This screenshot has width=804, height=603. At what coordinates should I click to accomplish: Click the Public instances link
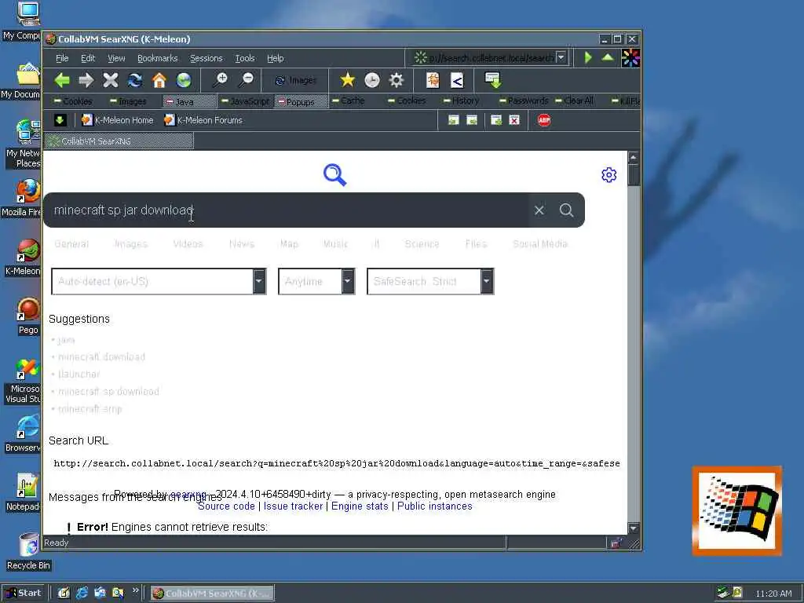[434, 506]
